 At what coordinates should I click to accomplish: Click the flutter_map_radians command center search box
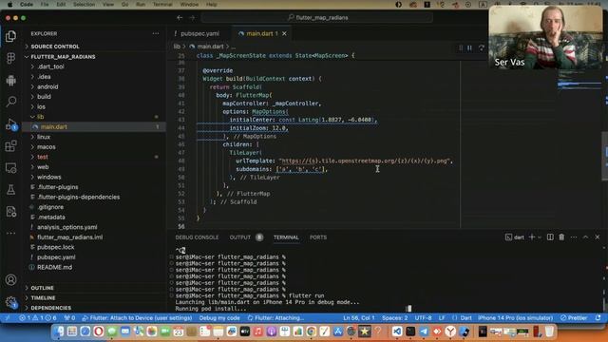tap(317, 17)
